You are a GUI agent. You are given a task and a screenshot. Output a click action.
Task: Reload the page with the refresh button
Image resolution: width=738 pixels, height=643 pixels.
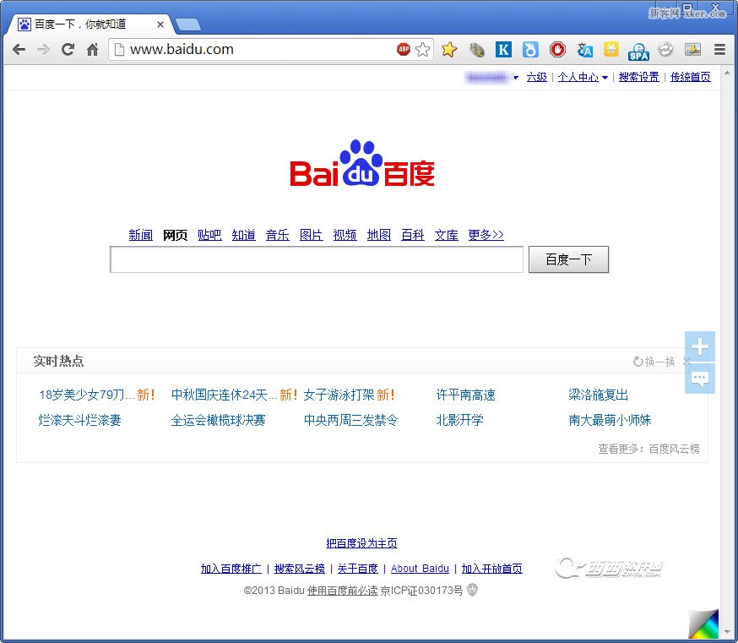tap(68, 50)
